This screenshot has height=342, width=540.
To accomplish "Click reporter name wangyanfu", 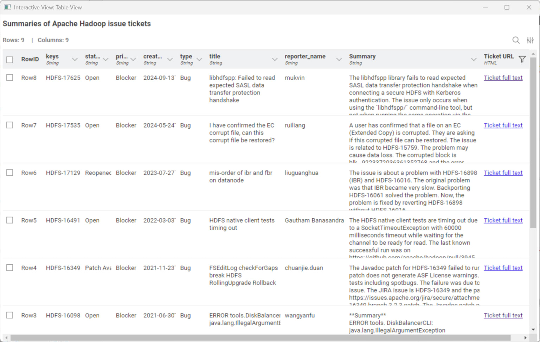I will pyautogui.click(x=300, y=315).
